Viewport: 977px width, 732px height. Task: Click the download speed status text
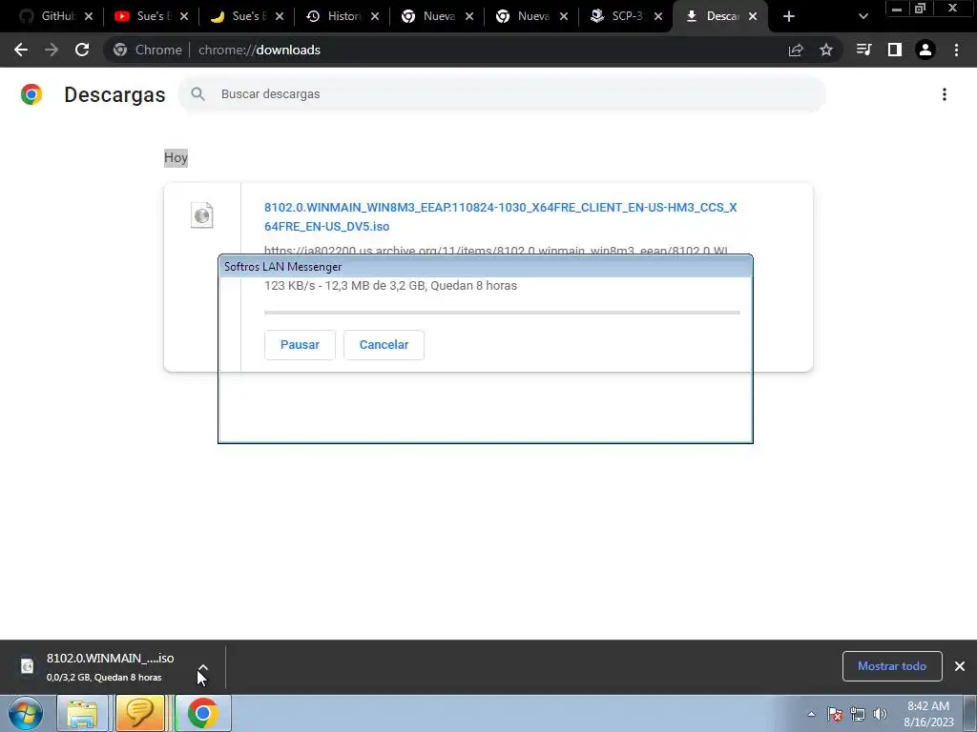coord(390,286)
